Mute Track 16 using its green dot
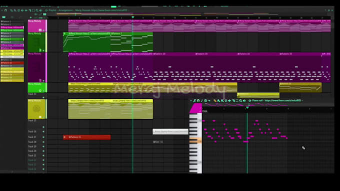The width and height of the screenshot is (340, 191). click(x=43, y=132)
